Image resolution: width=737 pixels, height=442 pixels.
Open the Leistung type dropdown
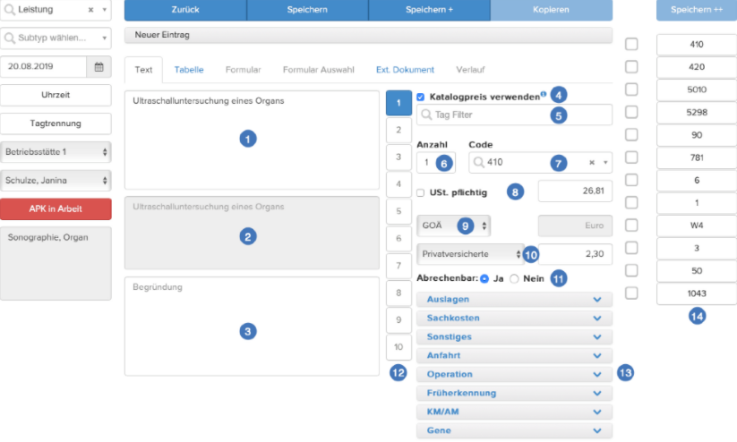click(105, 9)
